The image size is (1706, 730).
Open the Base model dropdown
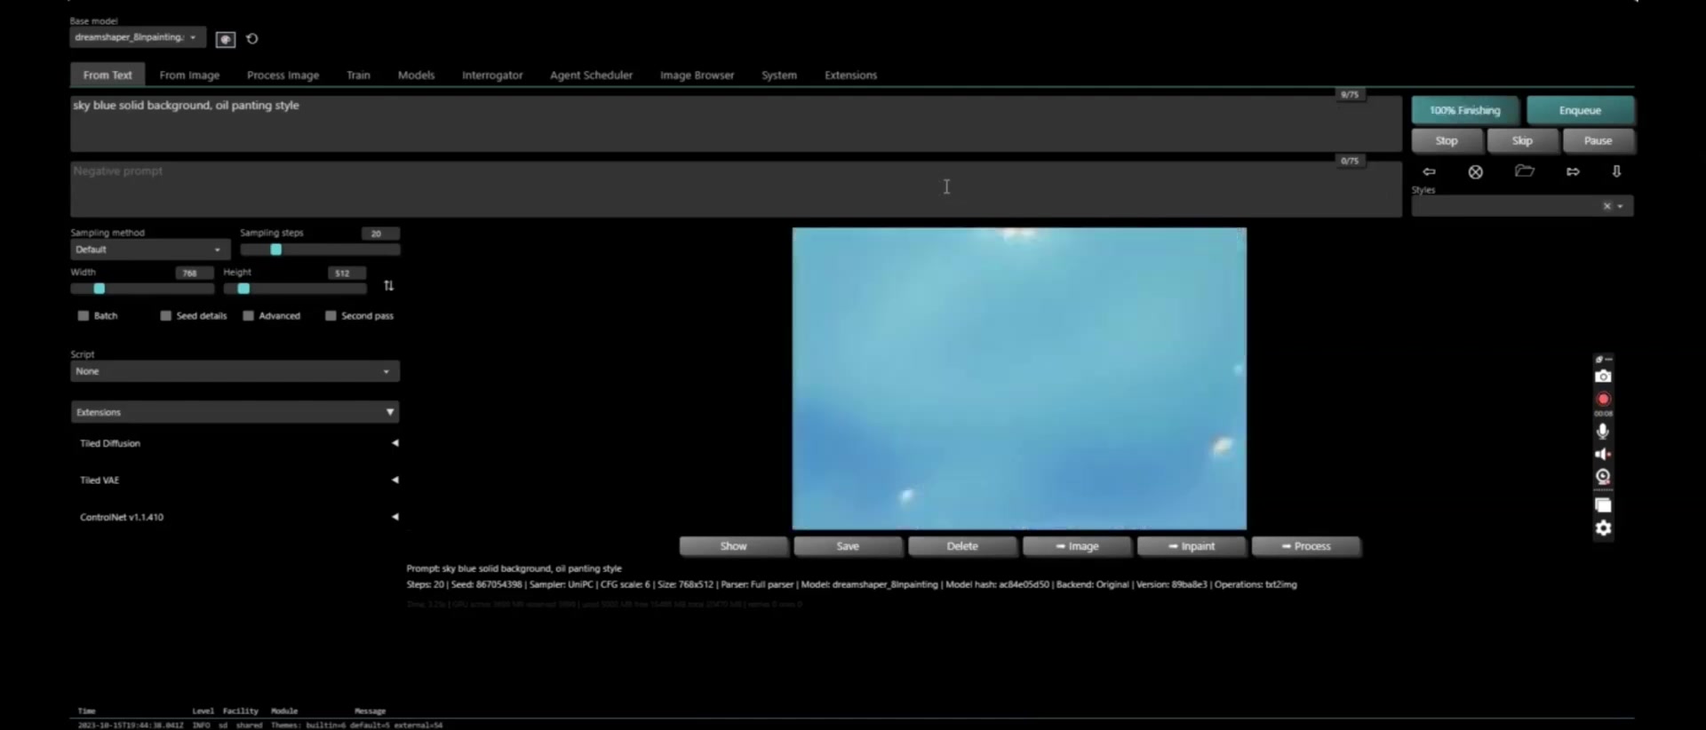[x=138, y=37]
